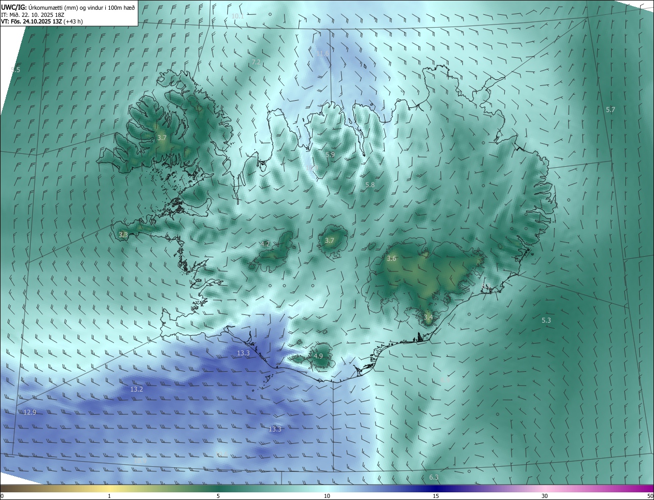The image size is (654, 500).
Task: Click the 6.3 value label on the map
Action: (434, 477)
